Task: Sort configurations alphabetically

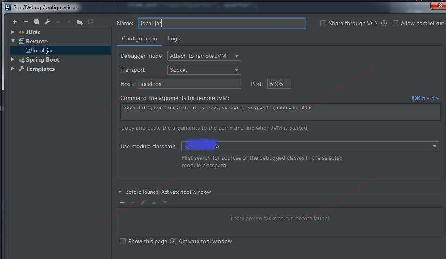Action: (x=90, y=22)
